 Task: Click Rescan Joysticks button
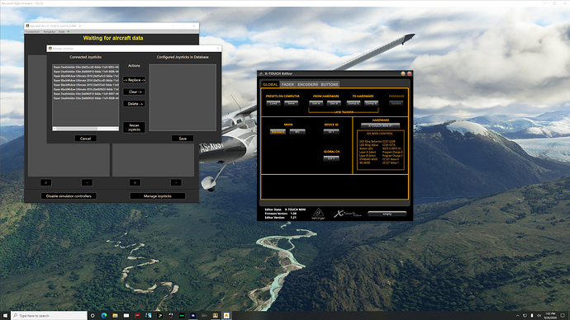point(134,127)
